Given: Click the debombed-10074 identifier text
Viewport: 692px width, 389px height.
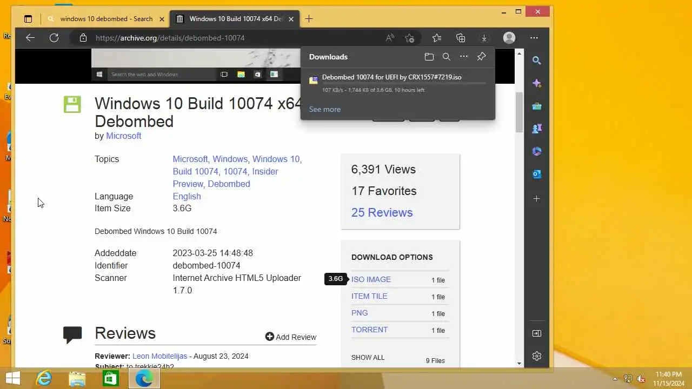Looking at the screenshot, I should (x=207, y=265).
